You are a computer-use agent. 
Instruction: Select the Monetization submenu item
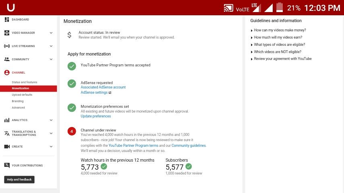click(29, 88)
